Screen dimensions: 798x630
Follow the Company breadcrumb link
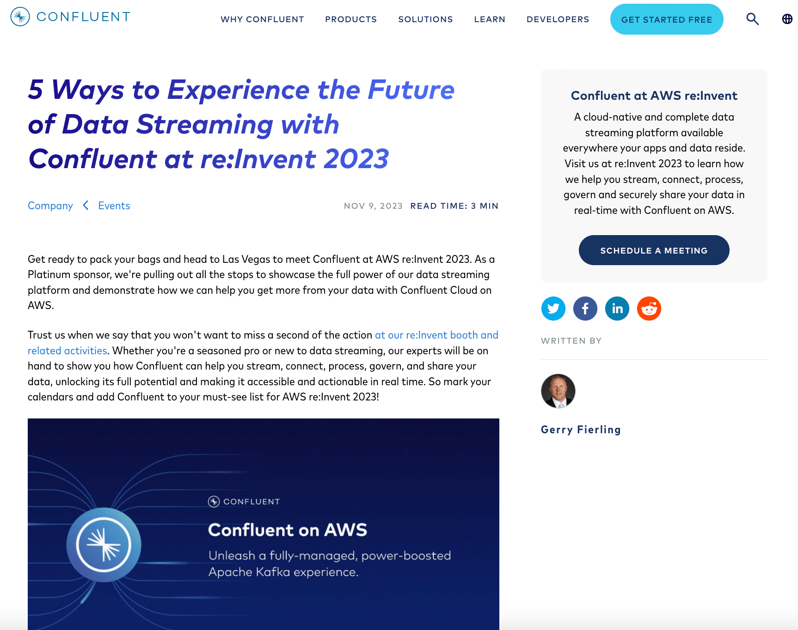point(50,206)
